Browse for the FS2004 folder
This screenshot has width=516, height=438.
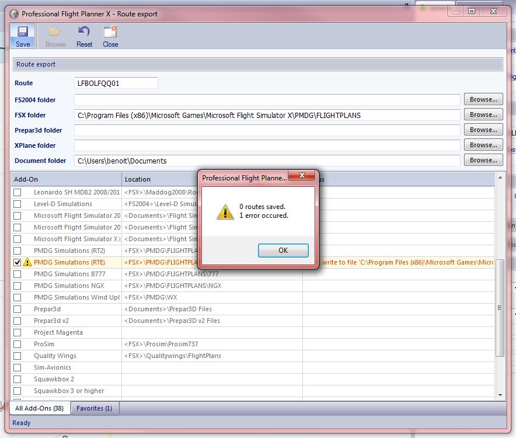[483, 99]
